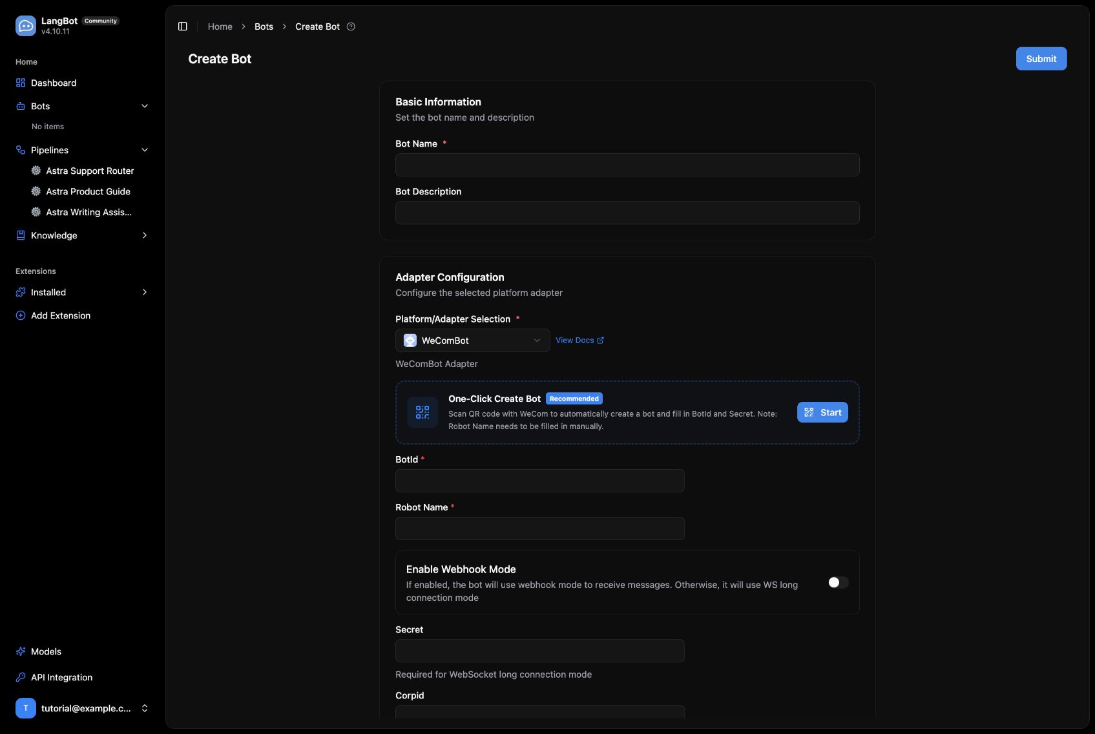Focus the Secret input field
Screen dimensions: 1095x734
click(x=540, y=651)
